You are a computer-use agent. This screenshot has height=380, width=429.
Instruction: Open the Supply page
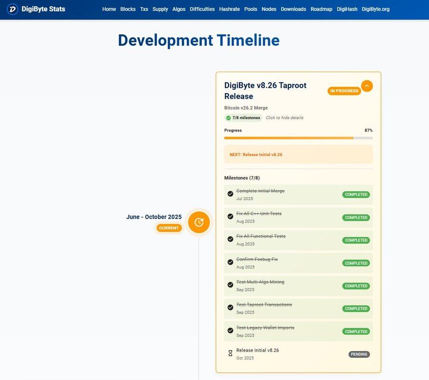[160, 9]
